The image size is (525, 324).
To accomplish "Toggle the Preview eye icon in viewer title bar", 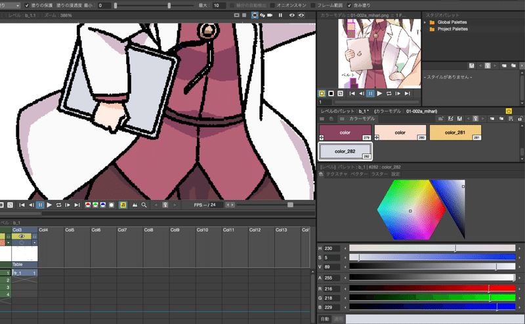I will pos(291,15).
